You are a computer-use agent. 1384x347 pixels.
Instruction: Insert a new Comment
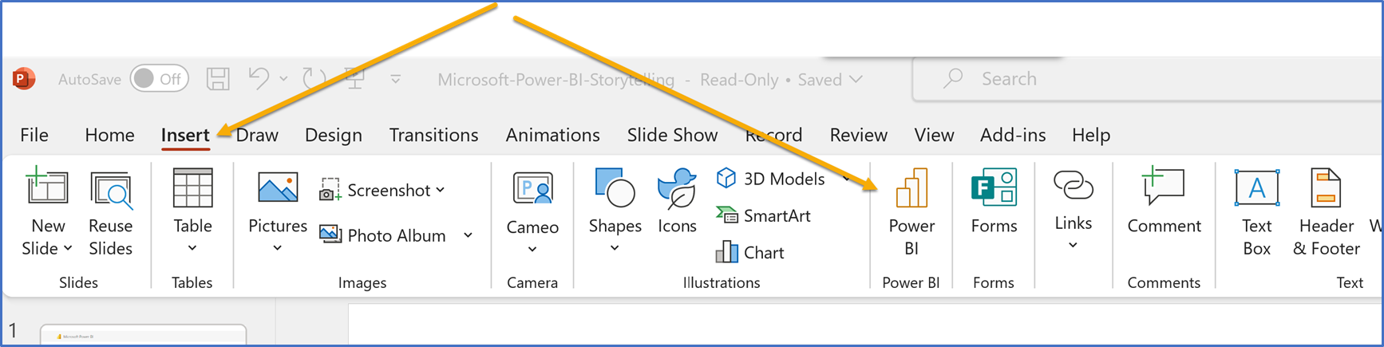(1164, 201)
